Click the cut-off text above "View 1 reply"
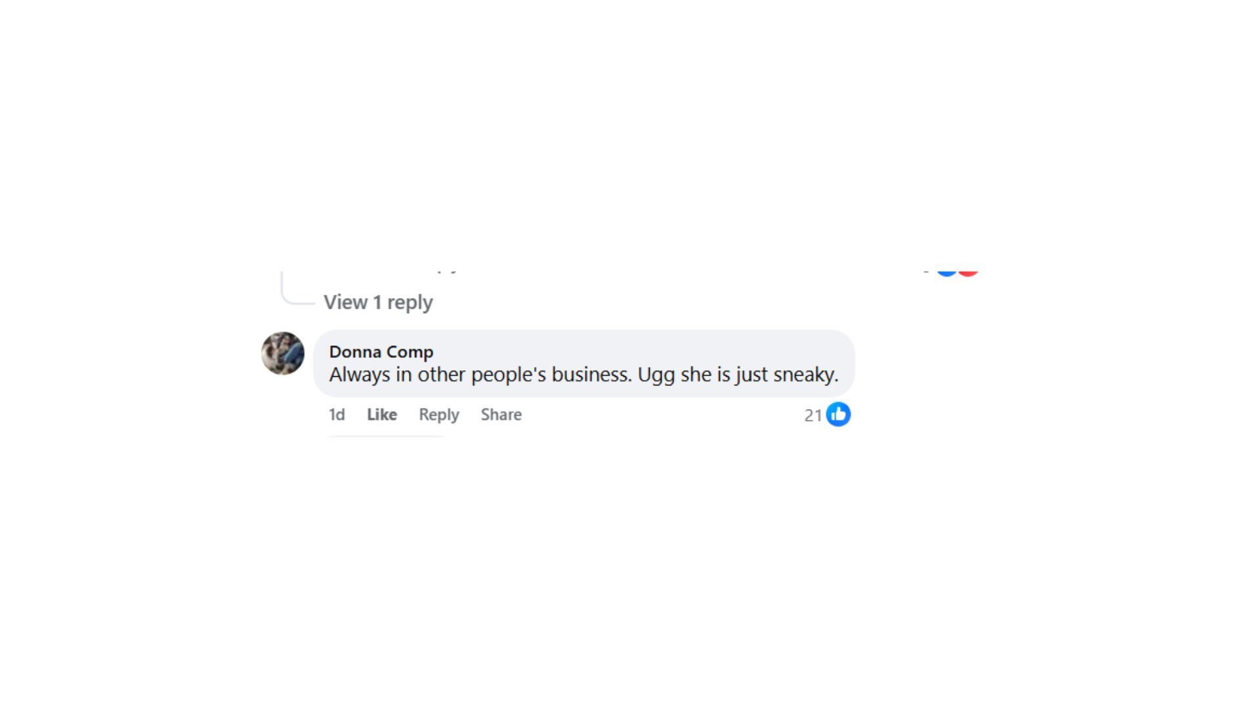Image resolution: width=1247 pixels, height=709 pixels. point(447,269)
